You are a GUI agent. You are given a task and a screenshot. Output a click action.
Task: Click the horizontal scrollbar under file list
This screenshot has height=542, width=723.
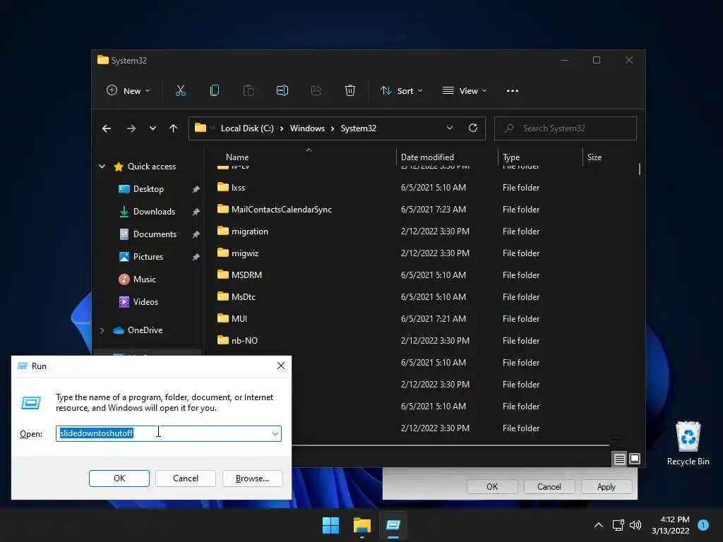[x=450, y=446]
